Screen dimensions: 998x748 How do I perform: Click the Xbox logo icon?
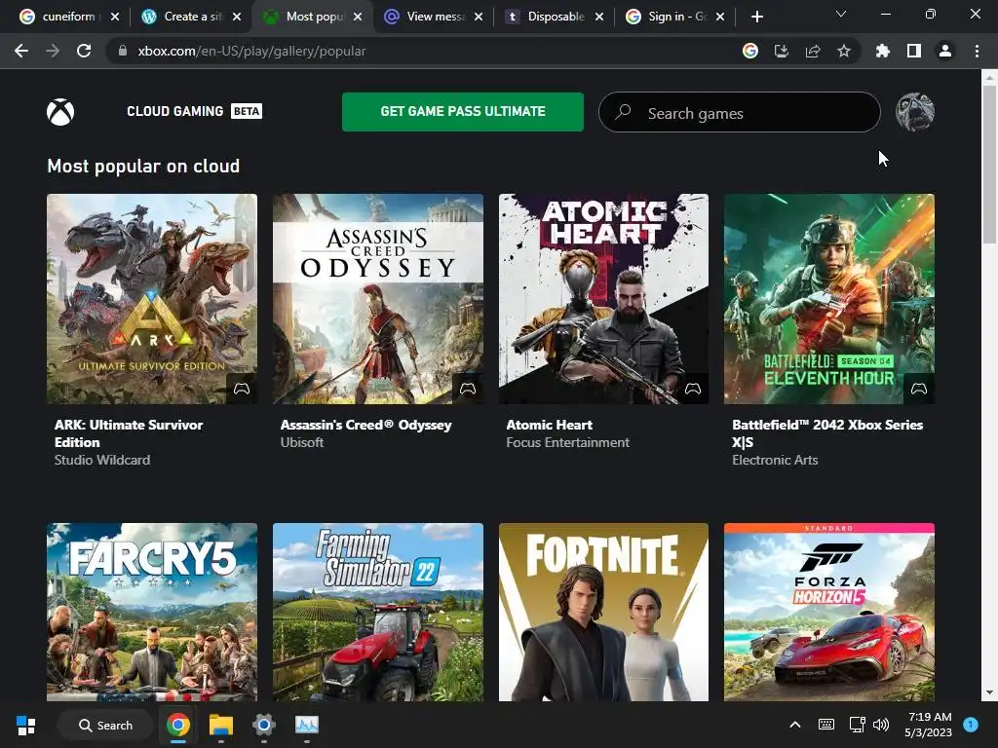(60, 112)
